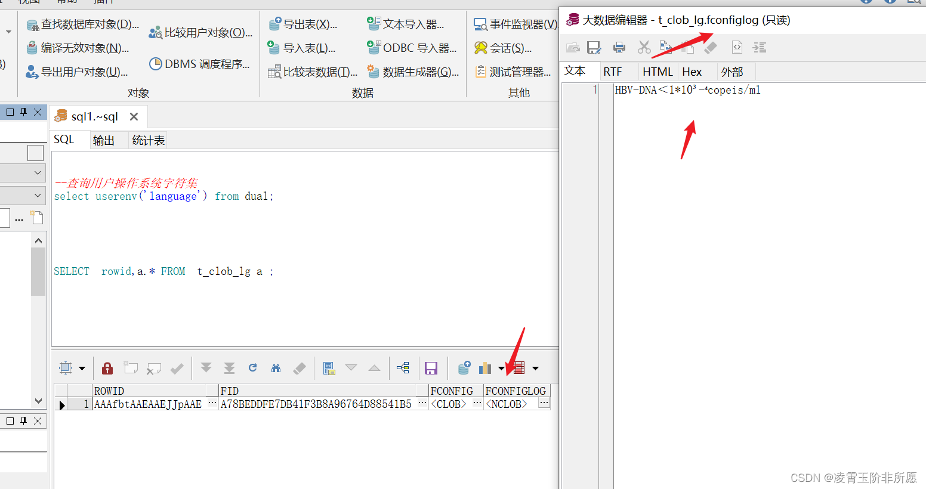
Task: Click the query by example icon
Action: pyautogui.click(x=329, y=368)
